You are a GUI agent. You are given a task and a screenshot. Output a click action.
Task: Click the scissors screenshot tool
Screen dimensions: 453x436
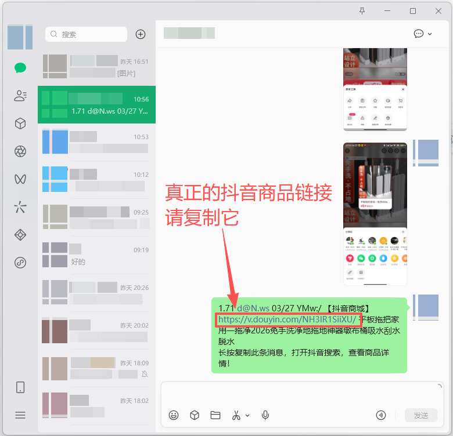pos(236,415)
